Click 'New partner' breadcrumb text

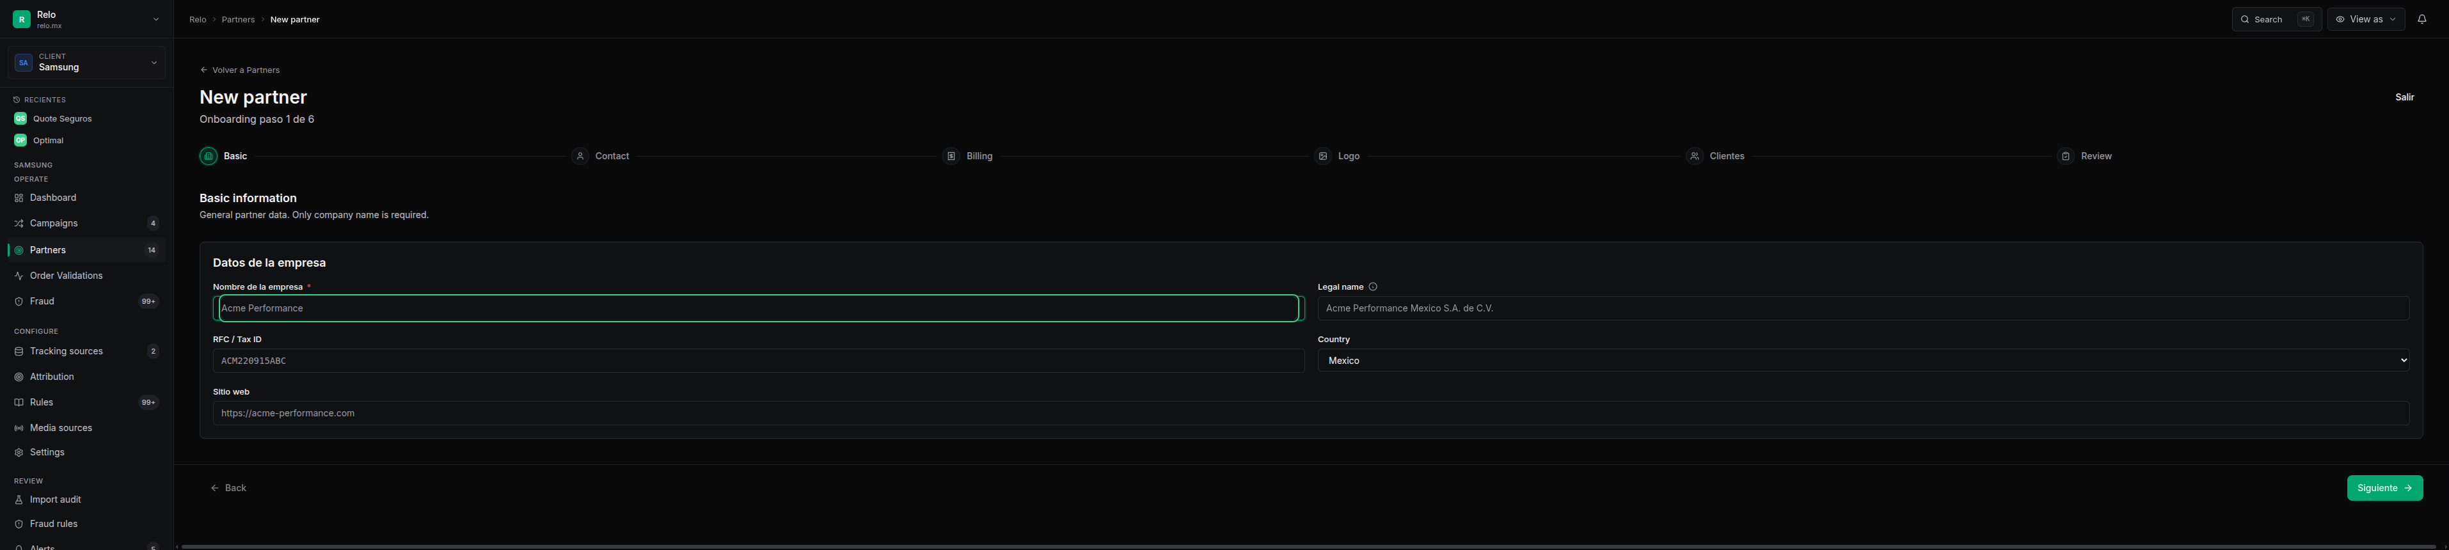click(x=295, y=19)
